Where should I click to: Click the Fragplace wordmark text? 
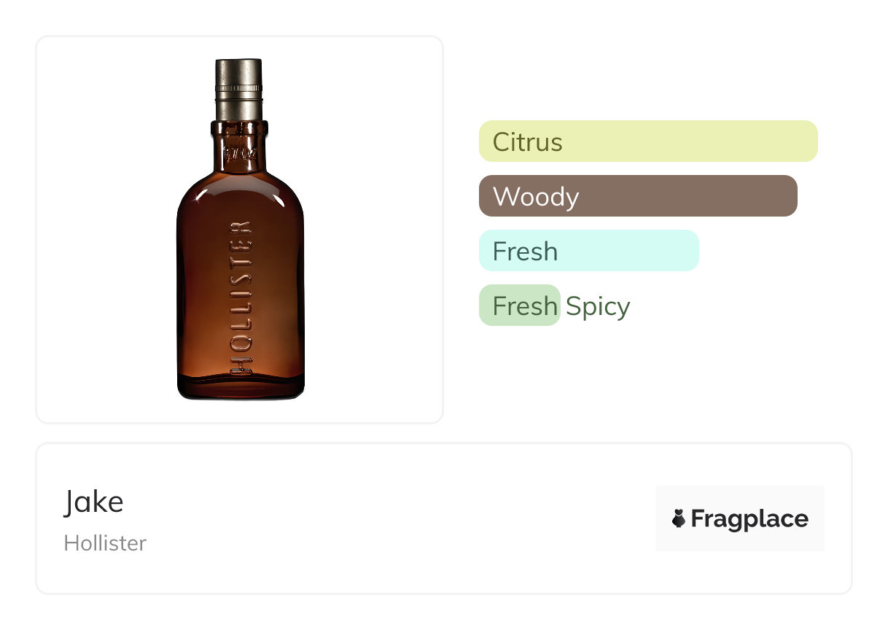[749, 518]
